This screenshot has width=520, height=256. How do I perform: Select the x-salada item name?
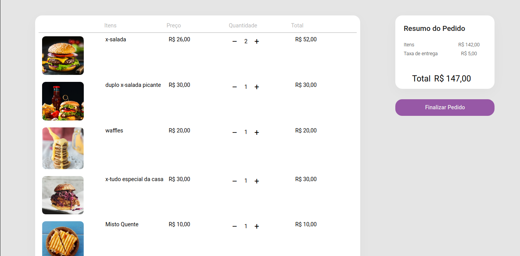tap(116, 39)
